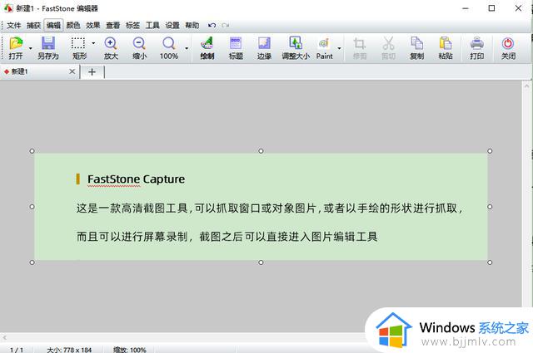Open the Capture (捕获) menu
Screen dimensions: 533x353
(33, 26)
